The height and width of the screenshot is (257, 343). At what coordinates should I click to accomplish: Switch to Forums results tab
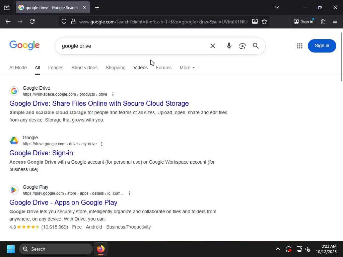point(163,68)
